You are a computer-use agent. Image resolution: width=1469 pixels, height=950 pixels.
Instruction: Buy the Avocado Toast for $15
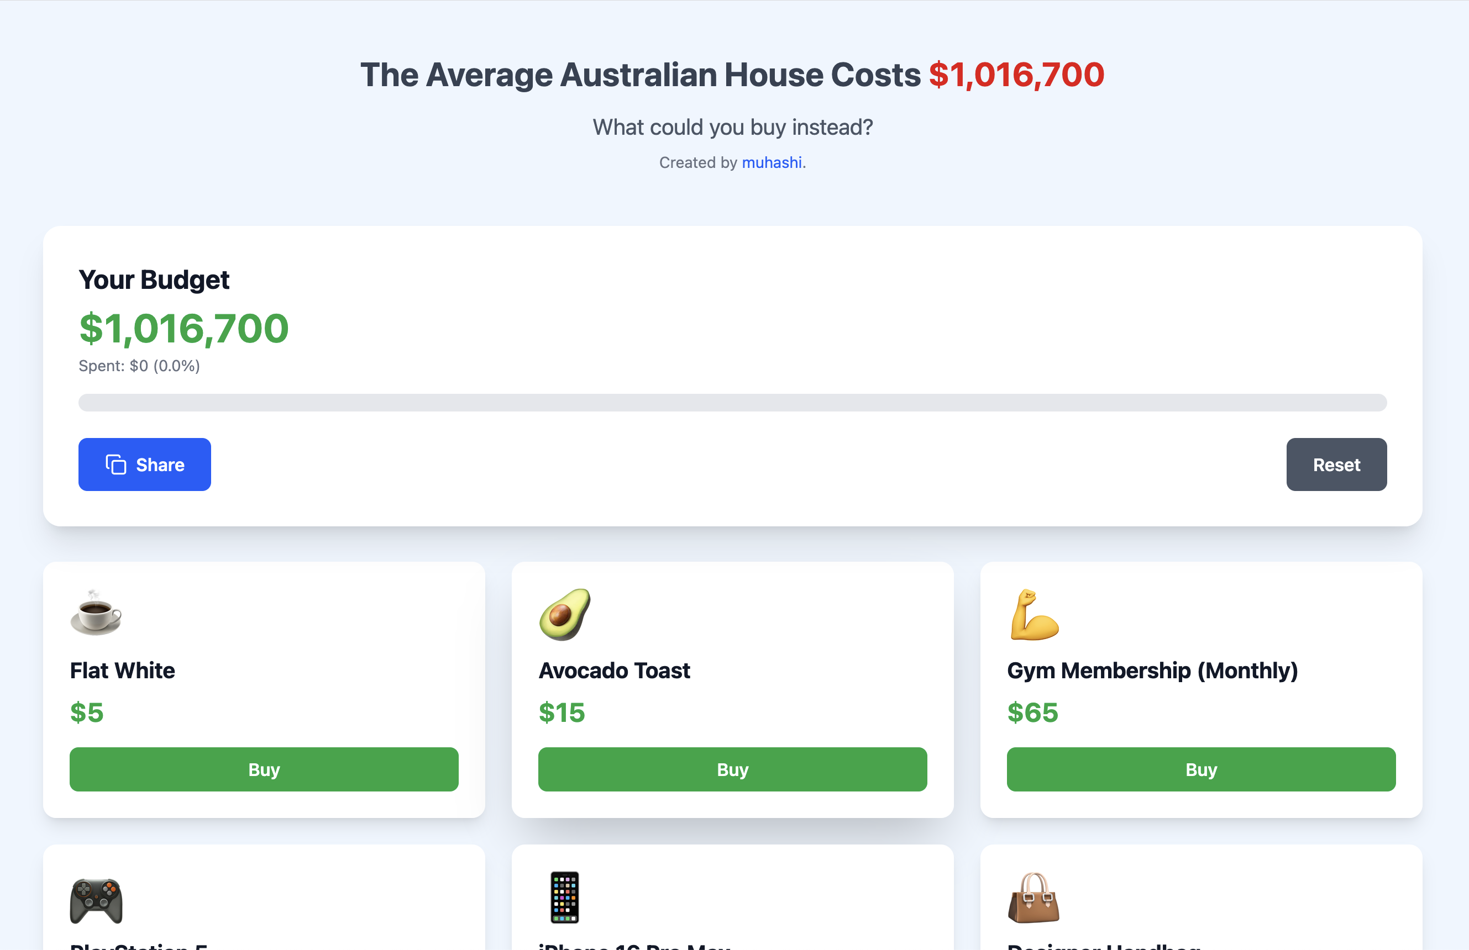pos(732,769)
